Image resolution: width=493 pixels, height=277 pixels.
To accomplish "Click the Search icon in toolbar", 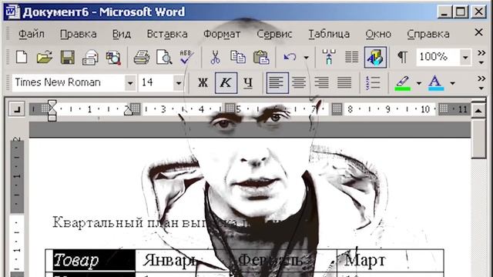I will (x=113, y=58).
